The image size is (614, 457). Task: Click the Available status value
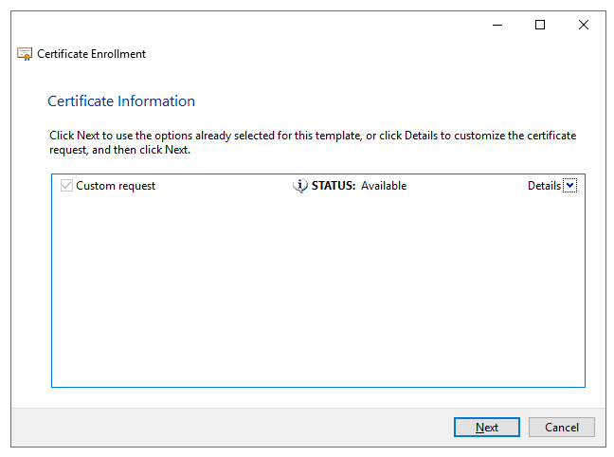[384, 186]
